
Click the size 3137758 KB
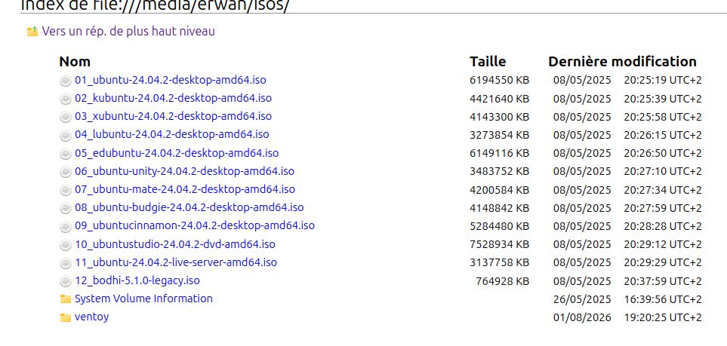tap(499, 263)
